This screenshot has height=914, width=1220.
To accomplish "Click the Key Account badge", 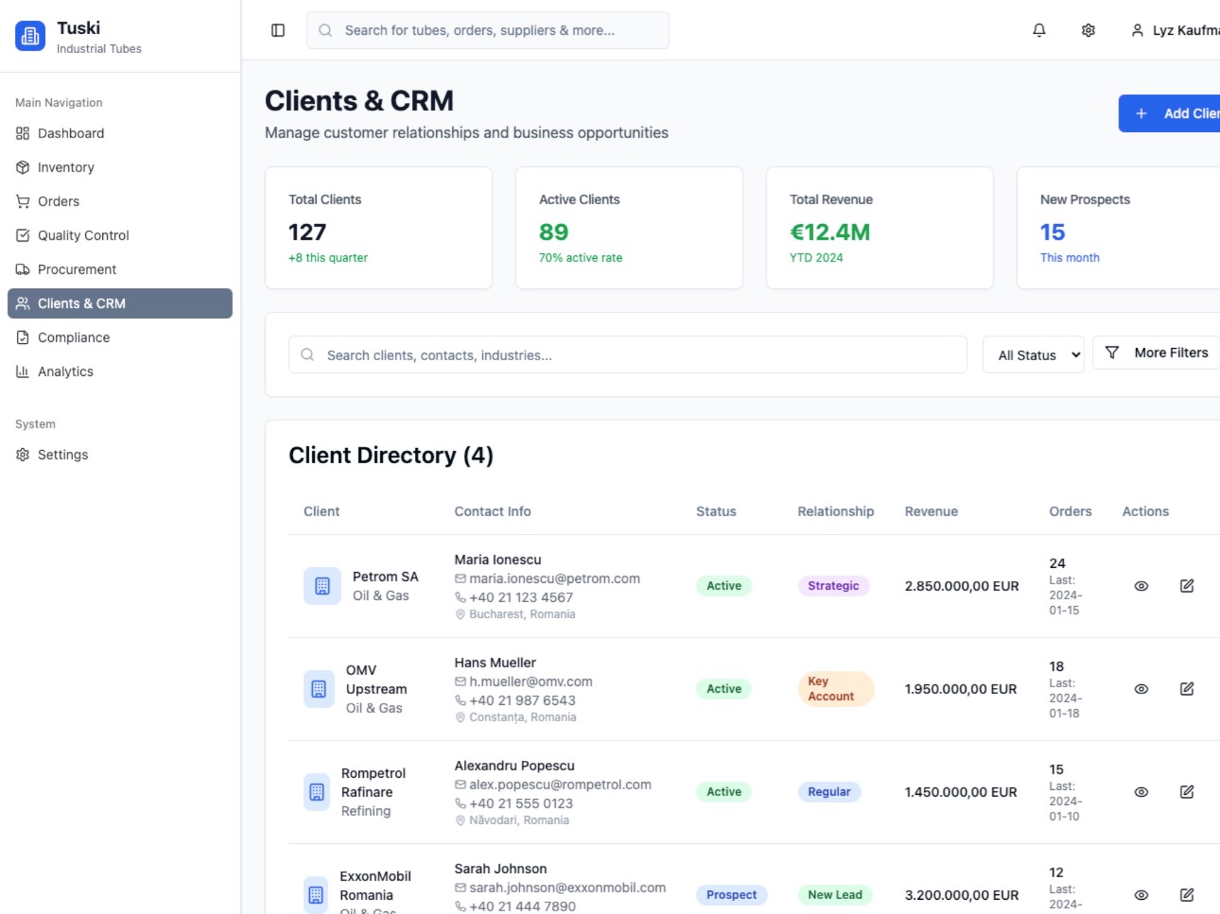I will (836, 689).
